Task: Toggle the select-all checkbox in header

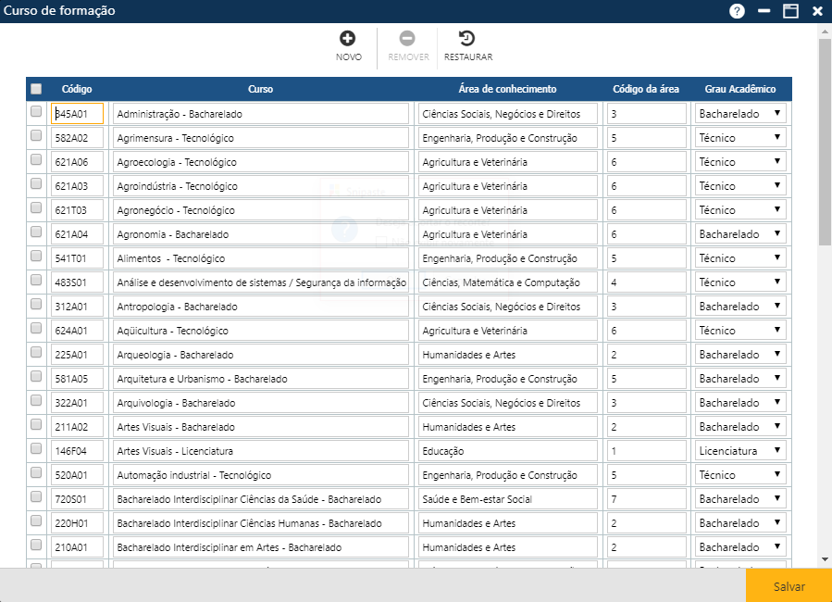Action: 36,89
